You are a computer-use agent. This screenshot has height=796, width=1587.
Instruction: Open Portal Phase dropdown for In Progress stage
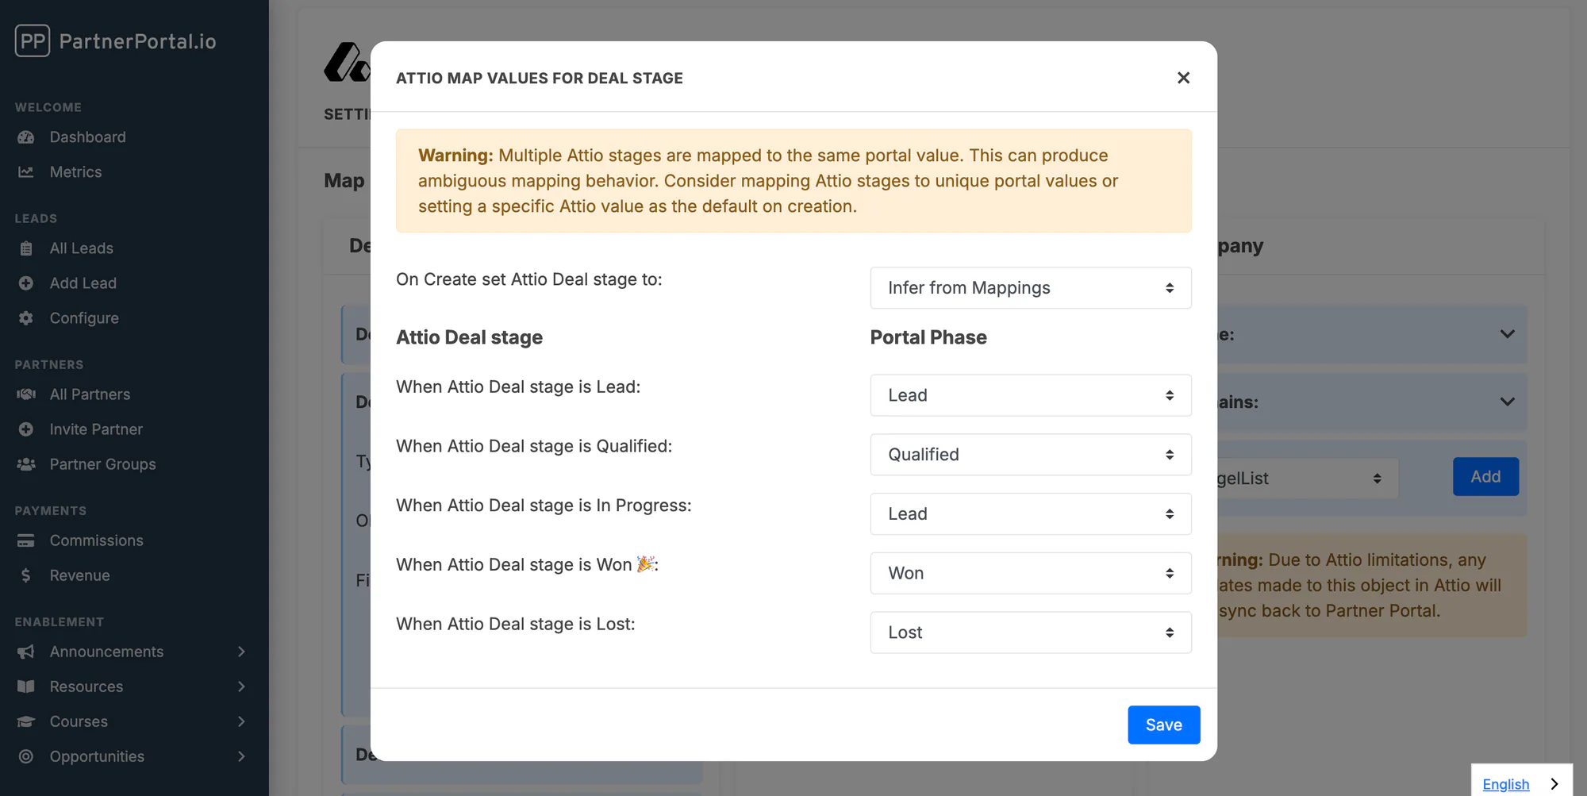[x=1031, y=514]
